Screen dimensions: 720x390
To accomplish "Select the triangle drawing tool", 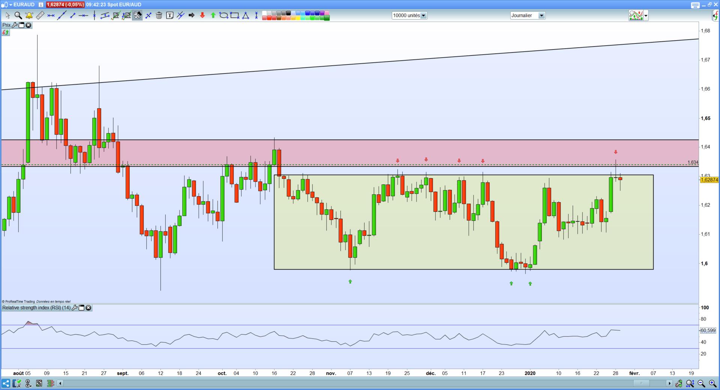I will [246, 15].
